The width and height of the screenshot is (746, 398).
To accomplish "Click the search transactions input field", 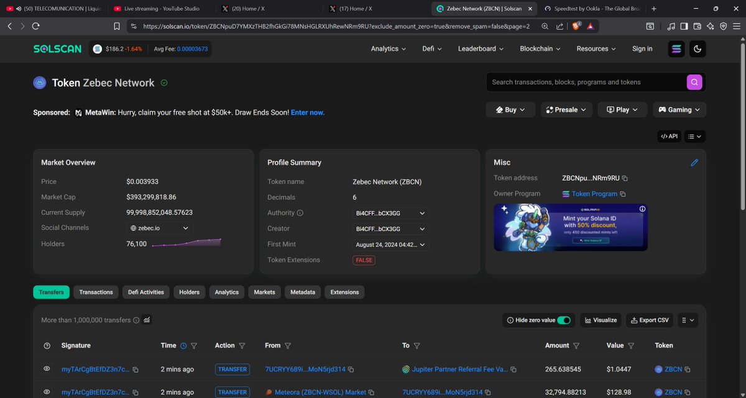I will (x=586, y=82).
